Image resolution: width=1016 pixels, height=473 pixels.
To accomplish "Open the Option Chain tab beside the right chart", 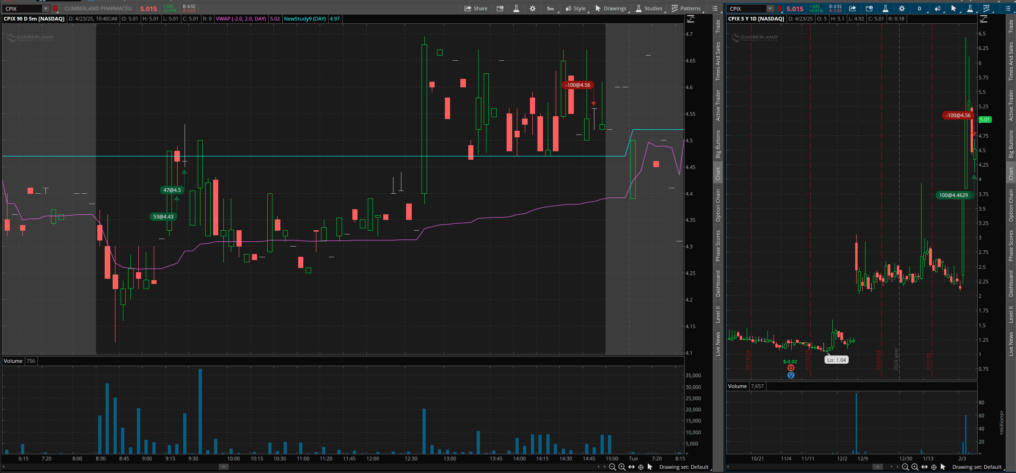I will [1011, 205].
